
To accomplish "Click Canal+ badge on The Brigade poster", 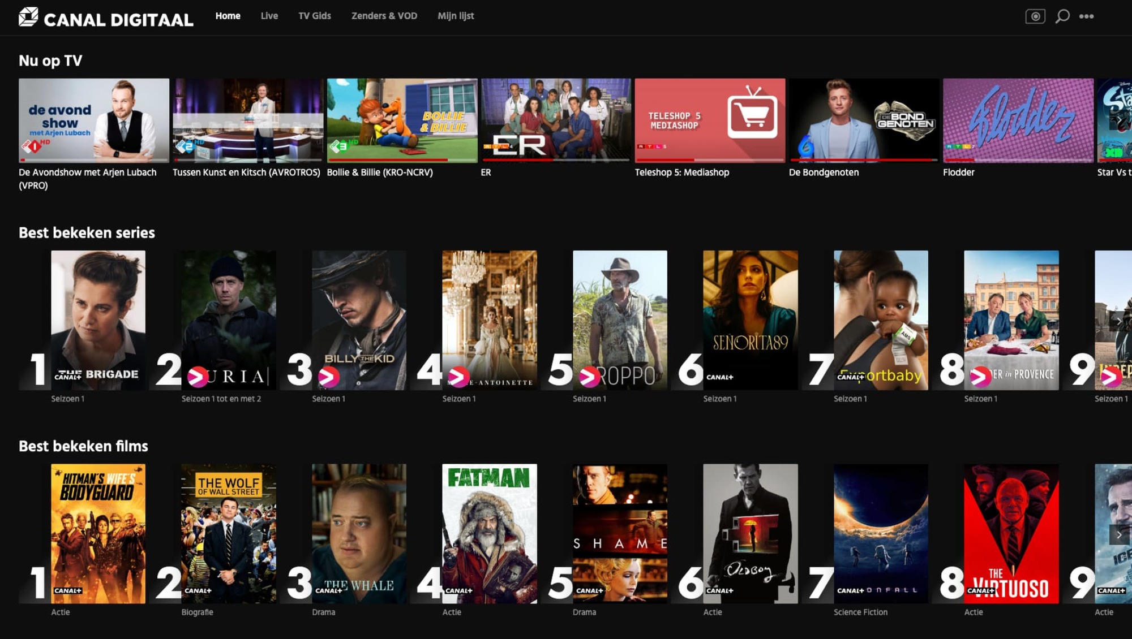I will (67, 376).
